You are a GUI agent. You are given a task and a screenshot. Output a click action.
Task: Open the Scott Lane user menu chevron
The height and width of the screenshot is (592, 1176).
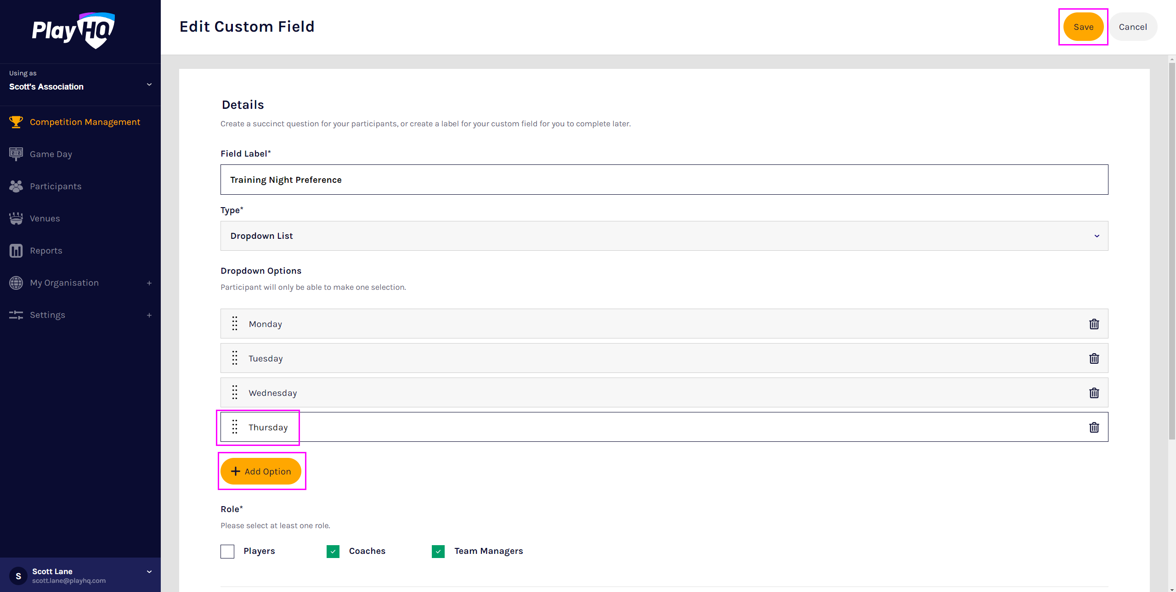pyautogui.click(x=149, y=572)
